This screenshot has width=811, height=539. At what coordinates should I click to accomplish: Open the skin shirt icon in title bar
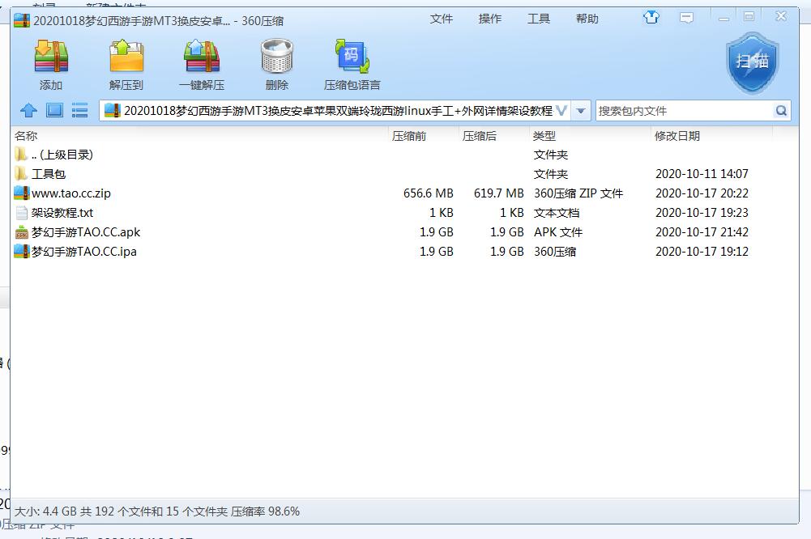pos(651,17)
